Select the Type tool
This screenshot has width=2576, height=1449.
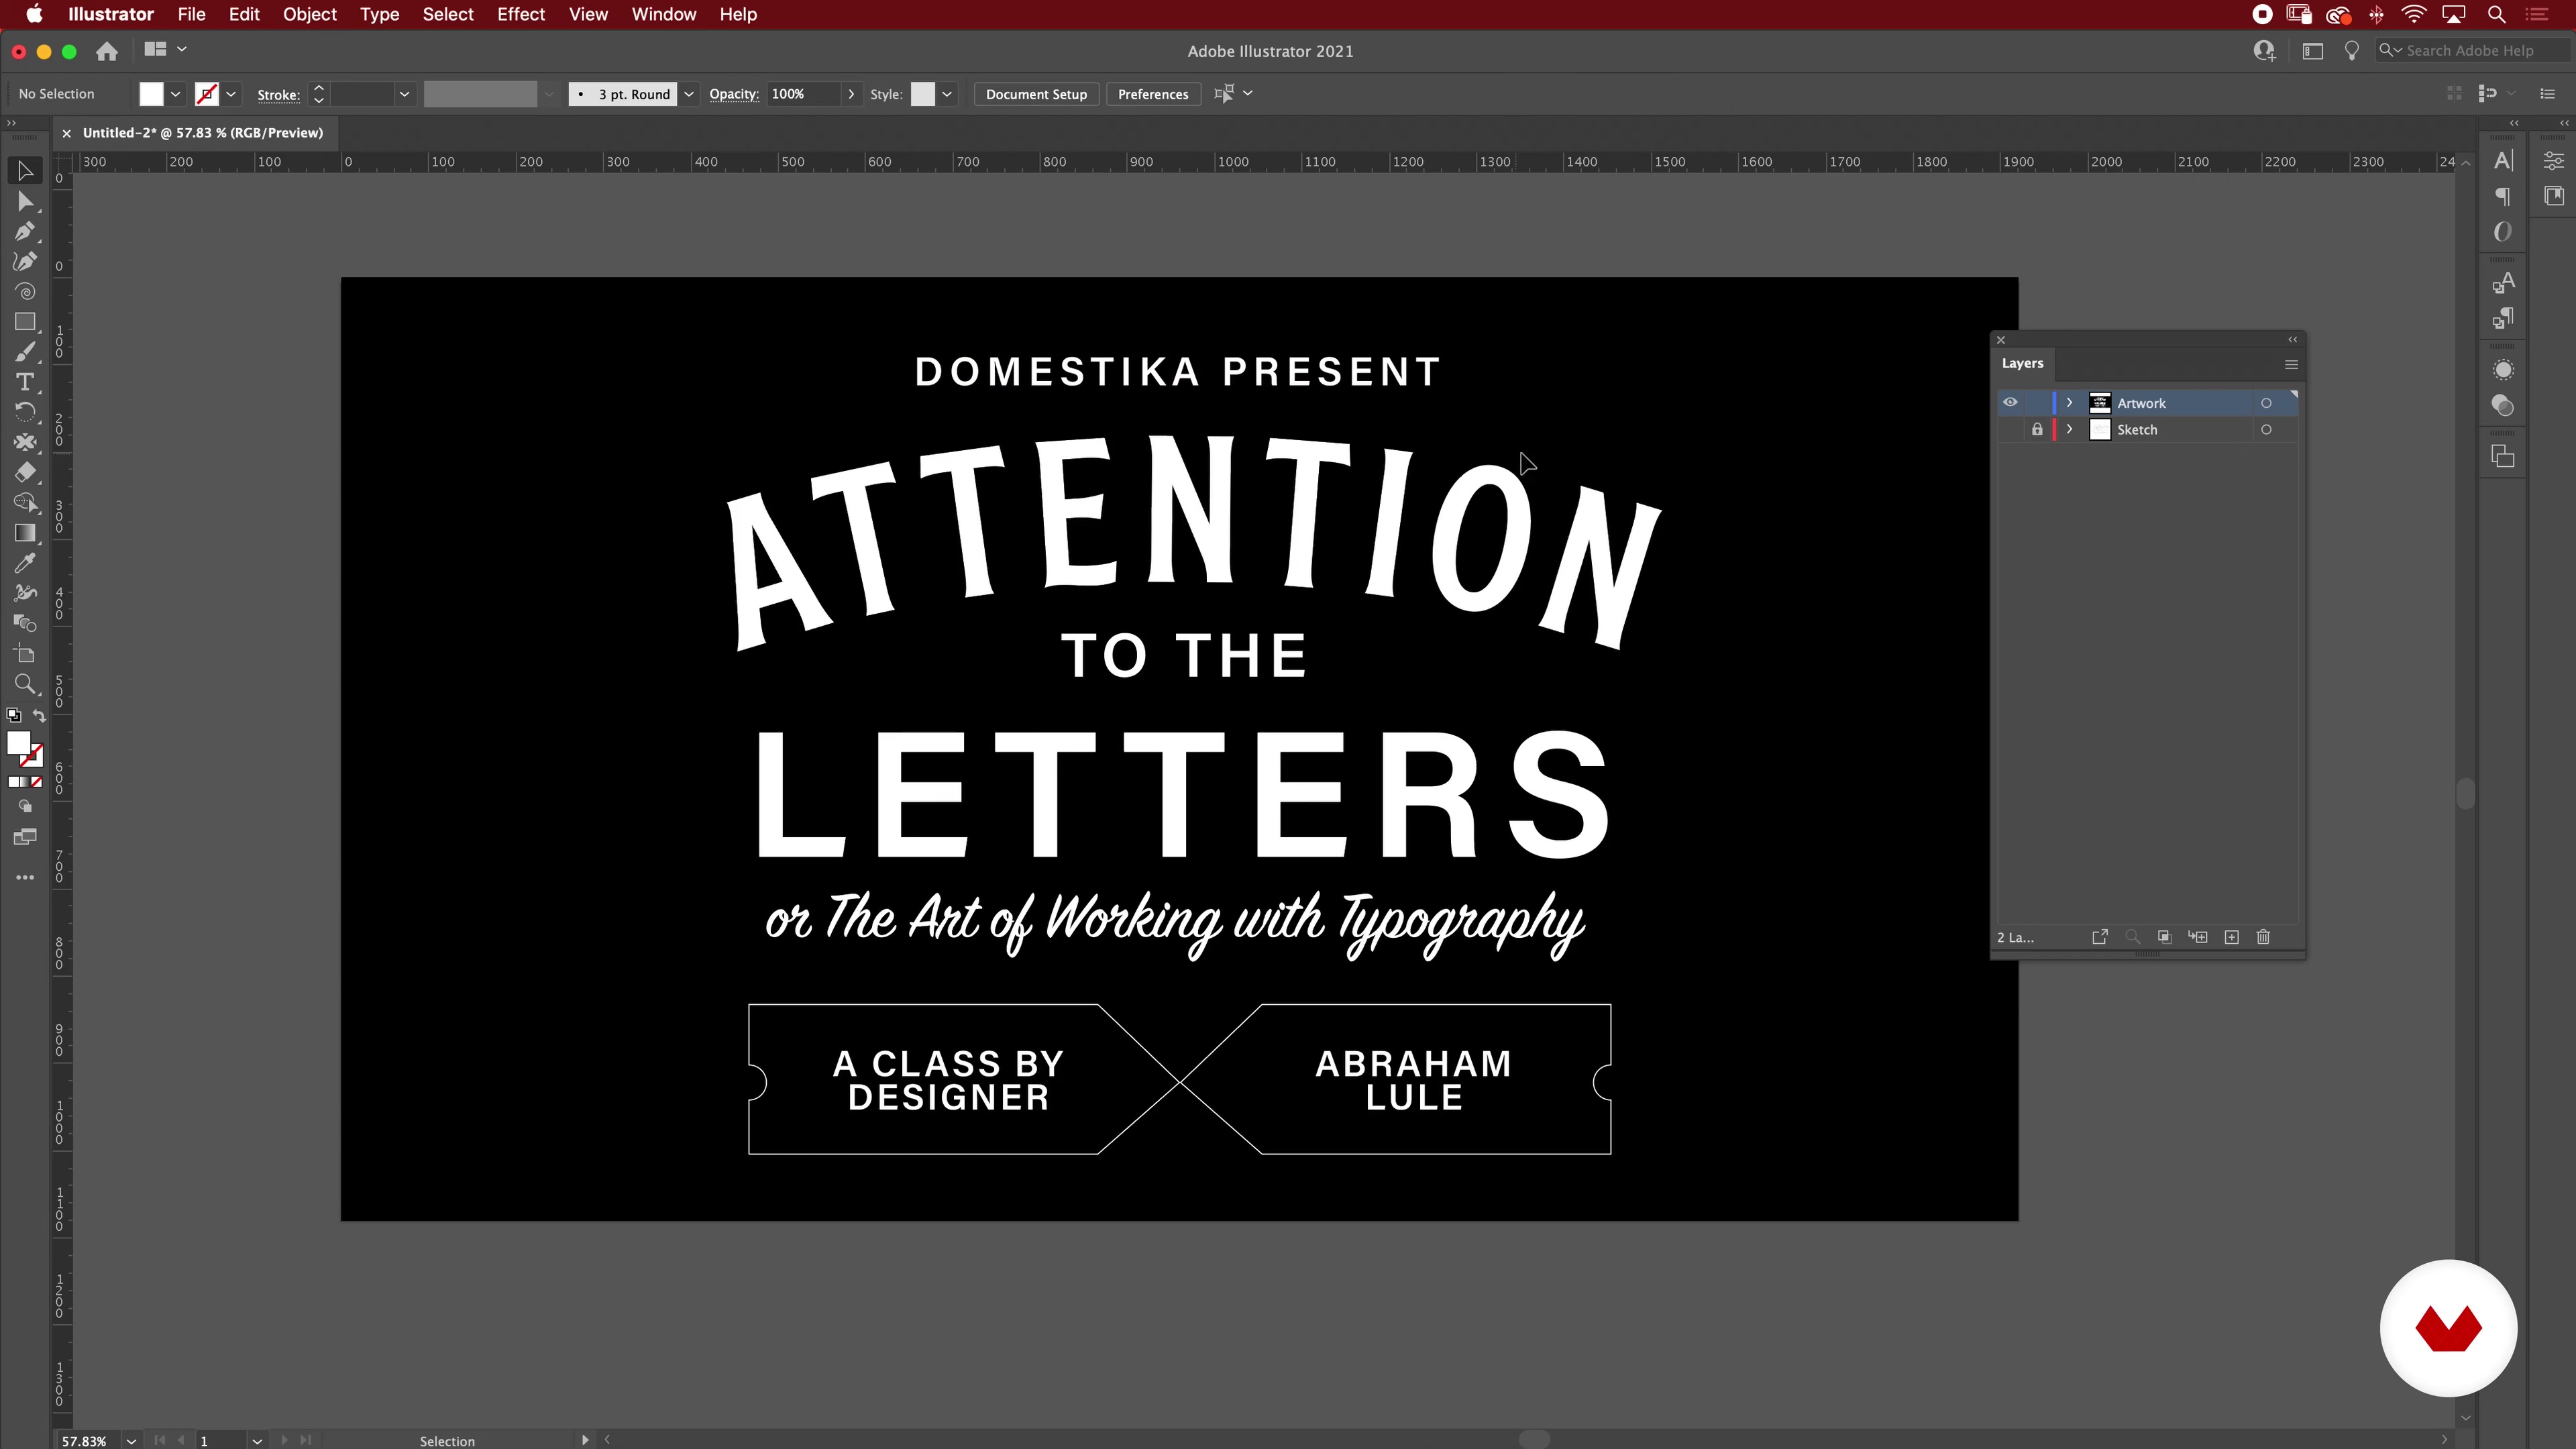tap(25, 382)
